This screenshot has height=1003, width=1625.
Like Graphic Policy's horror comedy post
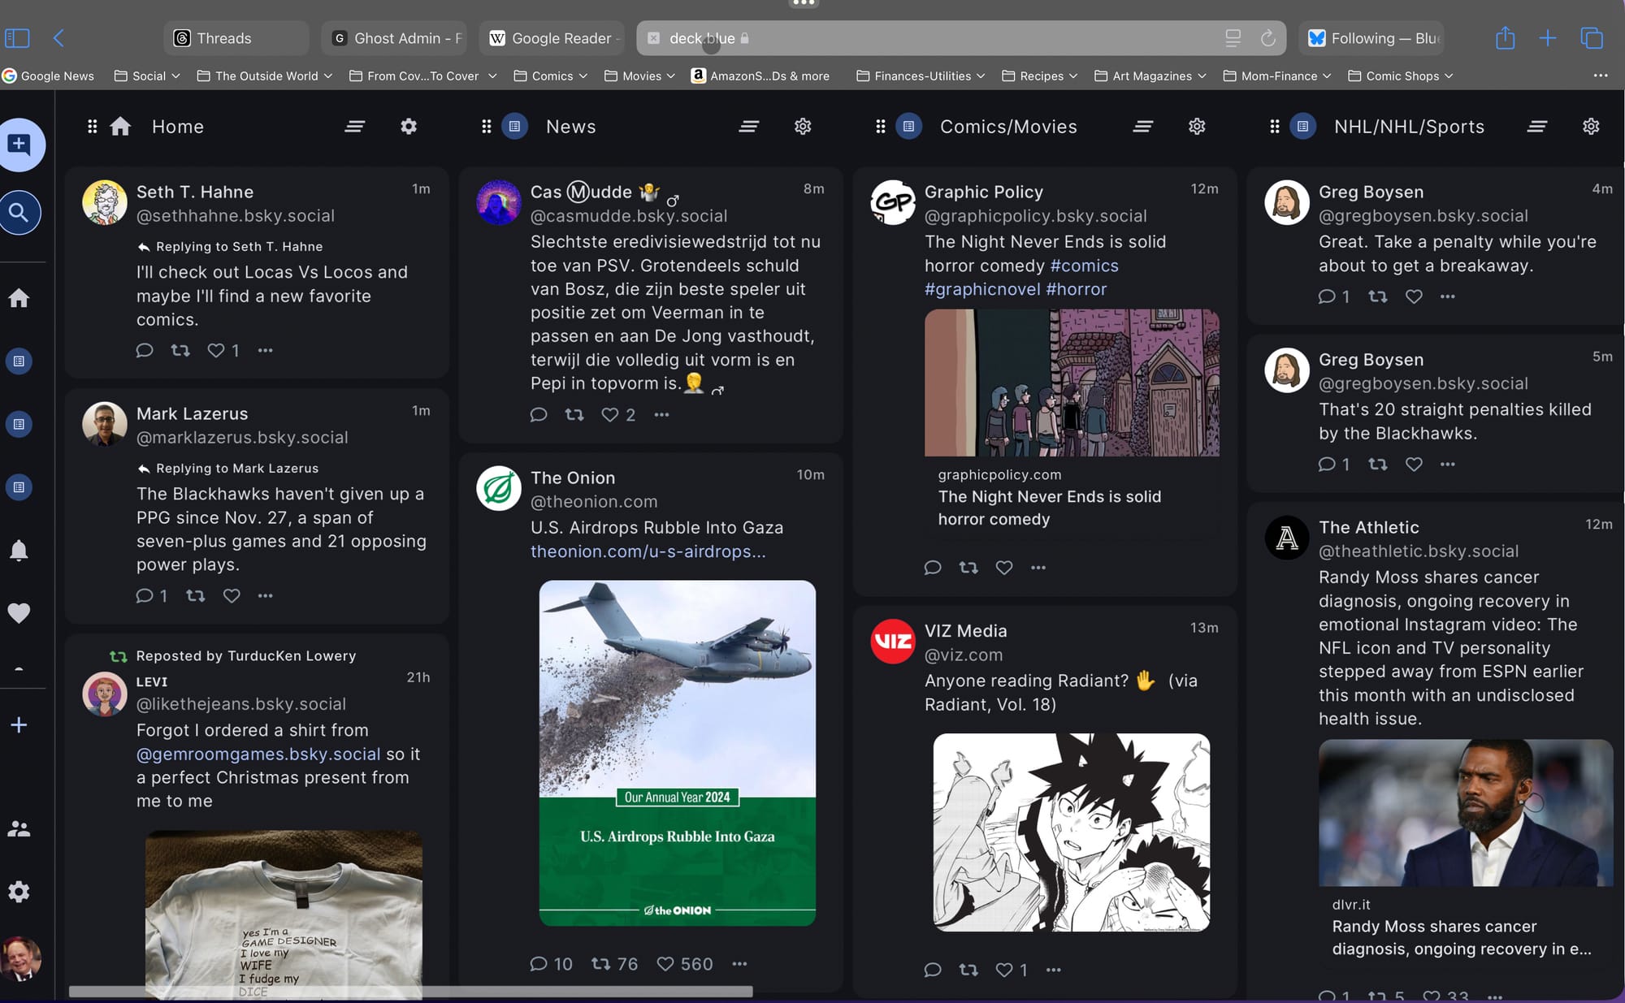(1004, 568)
